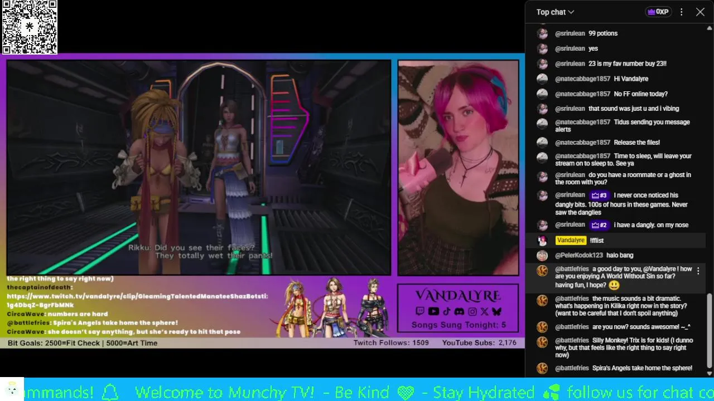Open message options beside battlefries' good day message
The width and height of the screenshot is (714, 401).
[x=698, y=271]
